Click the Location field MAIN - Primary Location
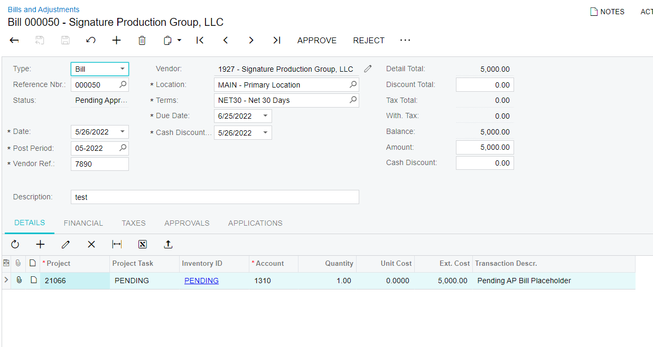This screenshot has width=653, height=347. pos(286,85)
